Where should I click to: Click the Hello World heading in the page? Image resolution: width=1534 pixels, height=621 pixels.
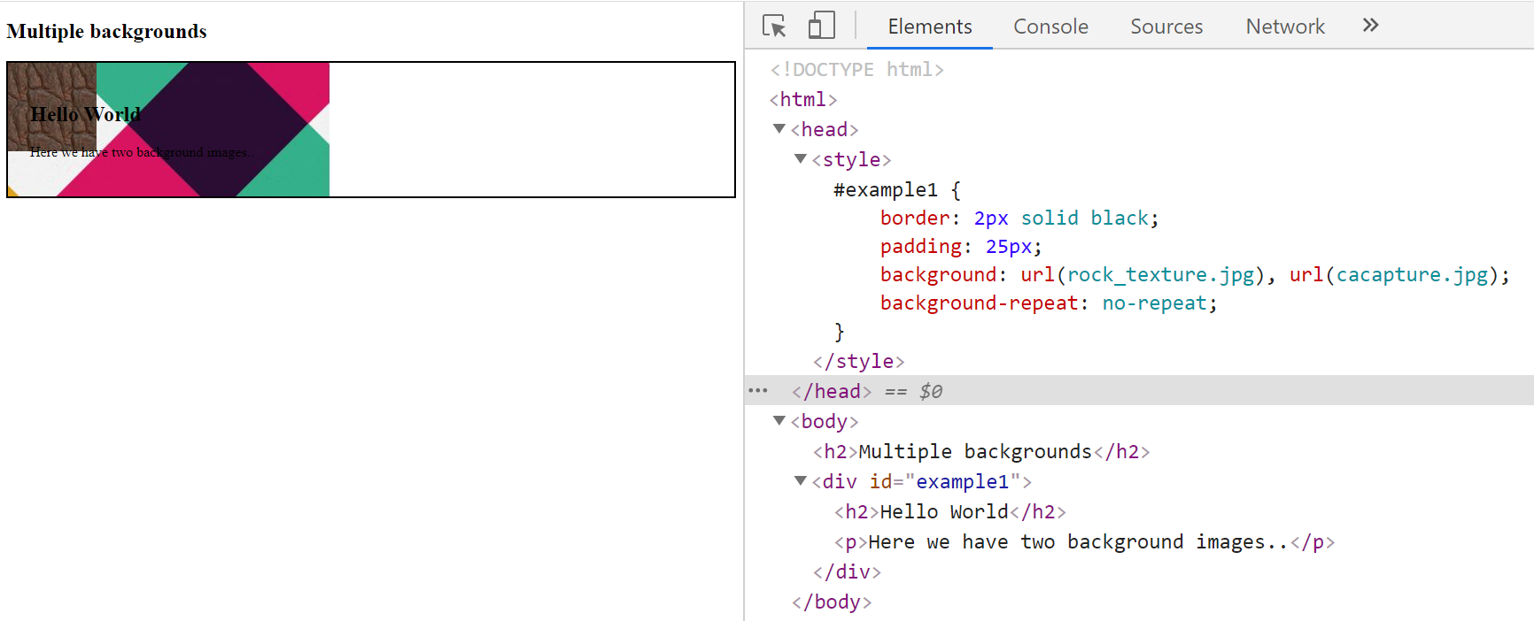(86, 115)
